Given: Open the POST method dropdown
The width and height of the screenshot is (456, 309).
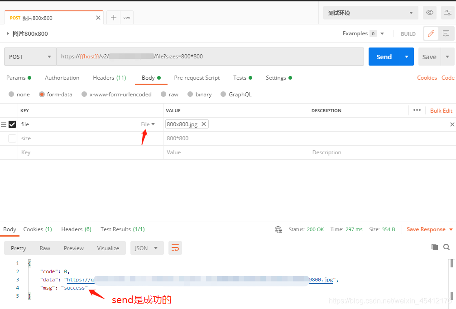Looking at the screenshot, I should coord(30,57).
